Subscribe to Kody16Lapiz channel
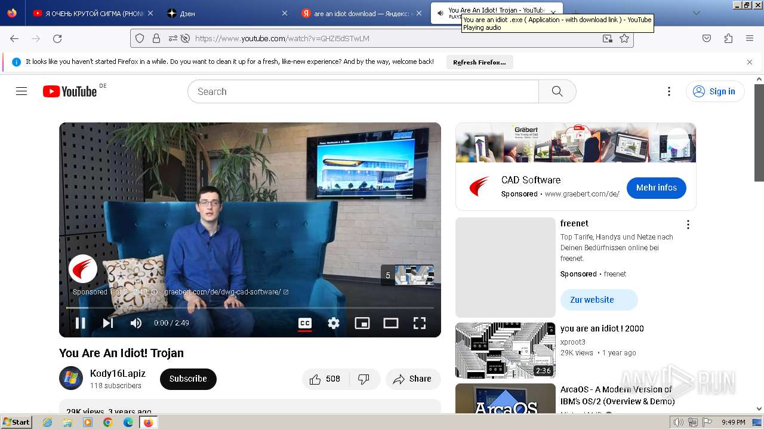The image size is (764, 430). tap(188, 379)
